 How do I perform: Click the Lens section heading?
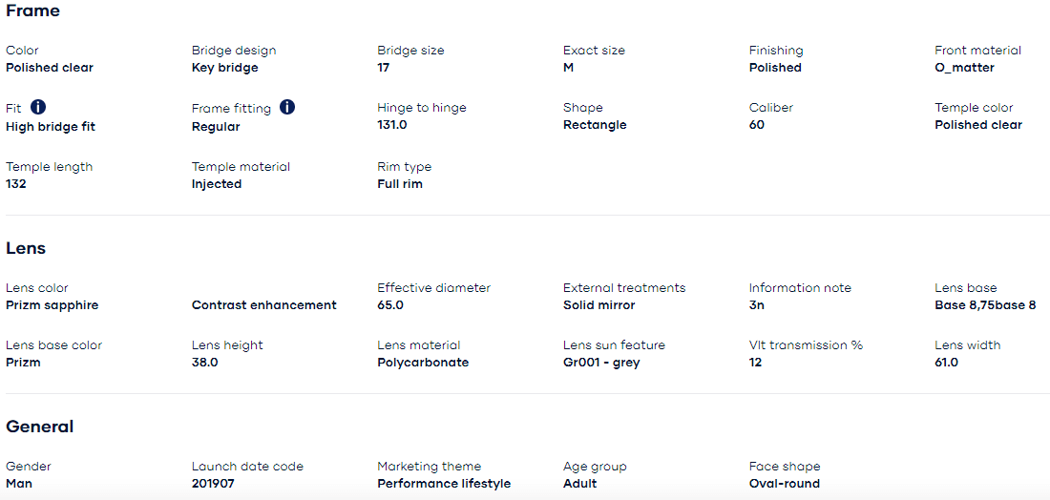click(x=26, y=248)
